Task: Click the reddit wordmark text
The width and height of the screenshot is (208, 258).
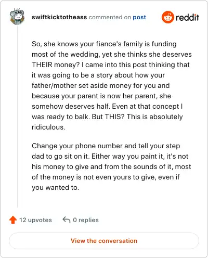Action: (187, 17)
